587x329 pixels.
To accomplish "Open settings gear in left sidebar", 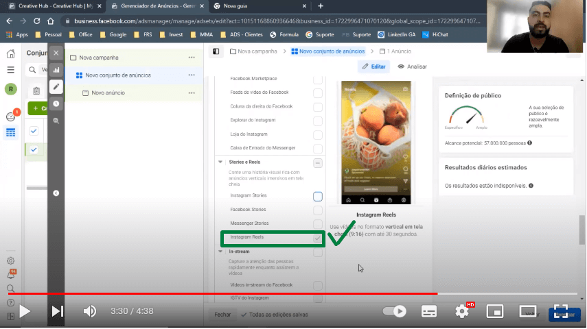I will 10,260.
